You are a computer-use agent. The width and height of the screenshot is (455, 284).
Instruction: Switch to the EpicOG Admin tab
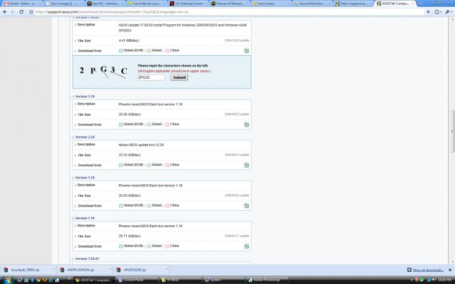106,4
